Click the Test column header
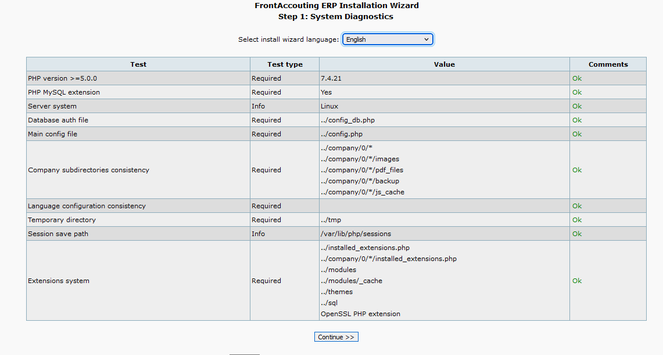 (x=138, y=64)
